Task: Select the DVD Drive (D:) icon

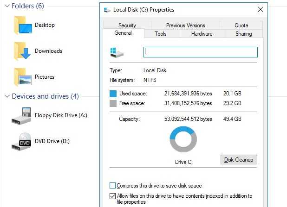Action: click(21, 141)
